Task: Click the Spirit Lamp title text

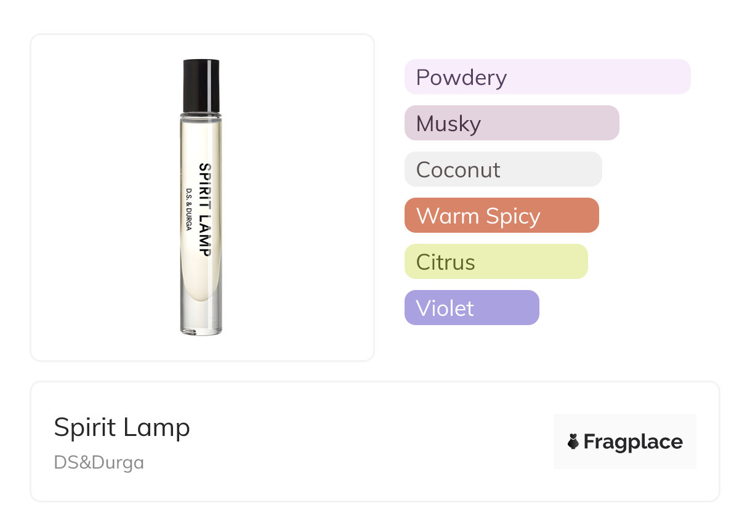Action: 122,427
